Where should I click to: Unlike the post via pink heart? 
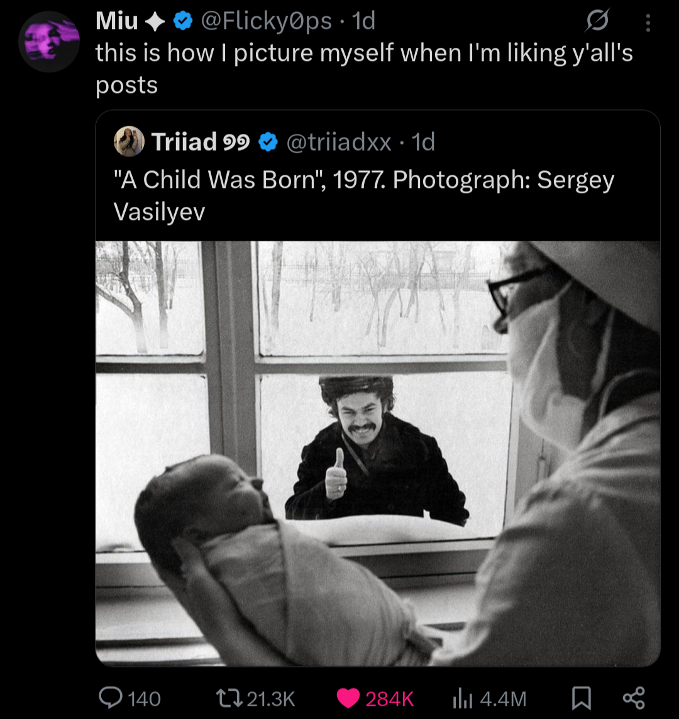[348, 698]
